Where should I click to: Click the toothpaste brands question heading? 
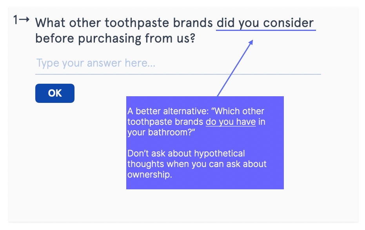click(x=174, y=31)
